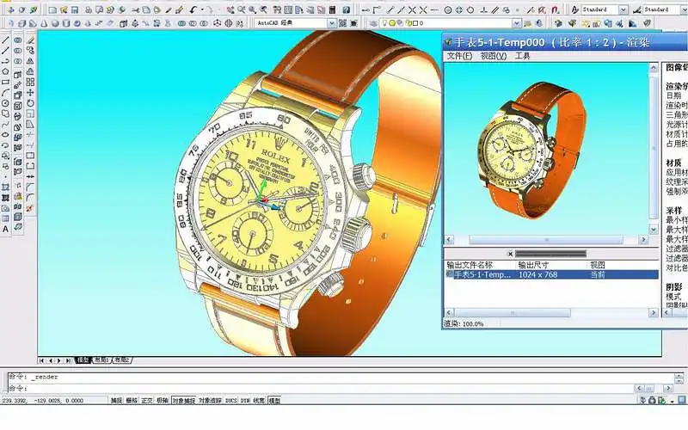Click the Save floppy disk icon
This screenshot has width=688, height=430.
tap(75, 9)
